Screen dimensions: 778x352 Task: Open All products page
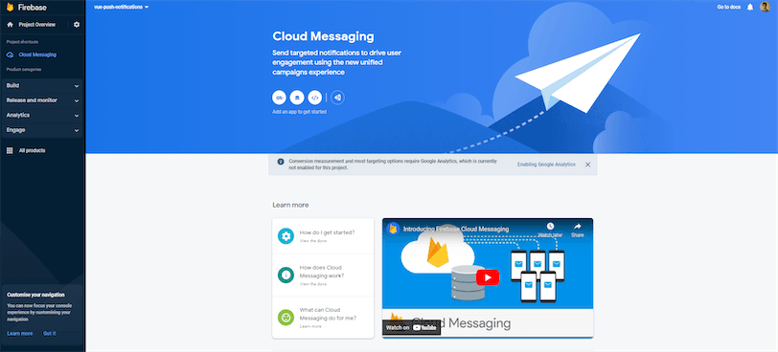click(33, 150)
